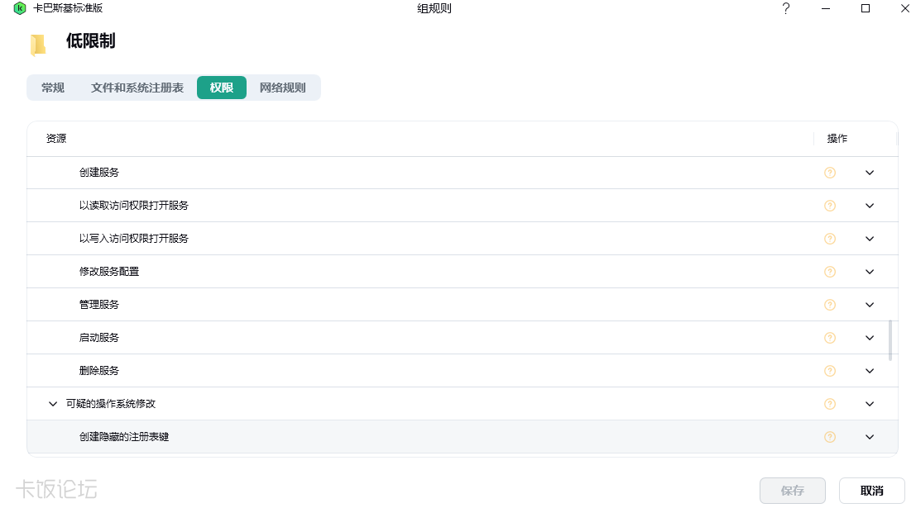Click the Kaspersky logo in title bar
Viewport: 916px width, 508px height.
click(x=20, y=8)
